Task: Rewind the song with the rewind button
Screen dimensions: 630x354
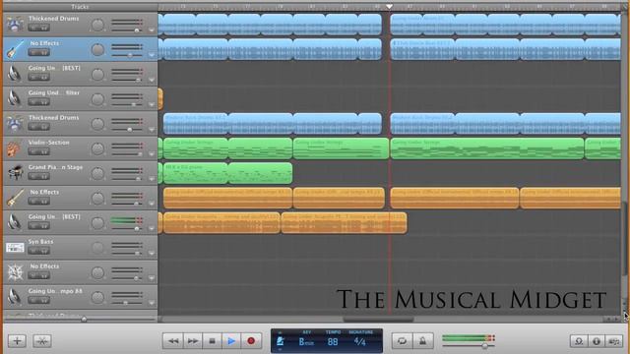Action: (173, 341)
